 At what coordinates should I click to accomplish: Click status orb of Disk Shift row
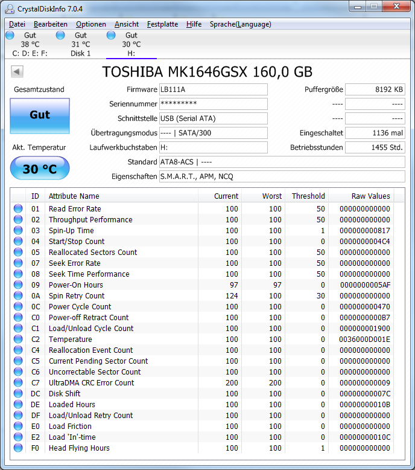[x=18, y=393]
